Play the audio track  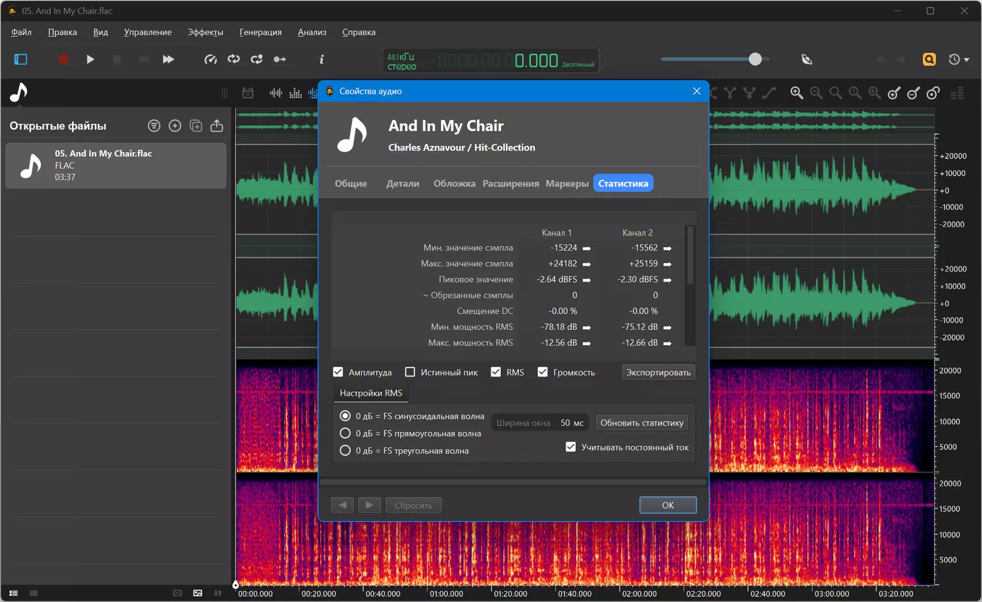pyautogui.click(x=90, y=59)
